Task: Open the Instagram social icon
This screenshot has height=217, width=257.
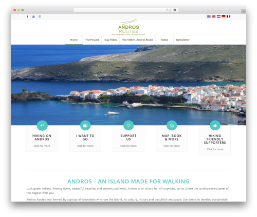Action: point(40,16)
